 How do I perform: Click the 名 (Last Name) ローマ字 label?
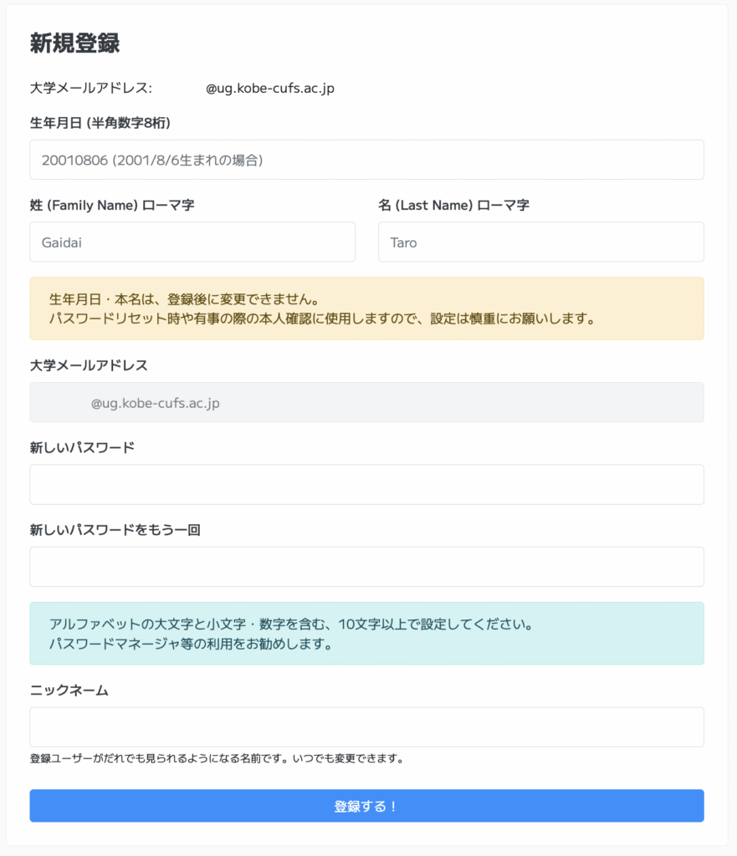[x=453, y=206]
